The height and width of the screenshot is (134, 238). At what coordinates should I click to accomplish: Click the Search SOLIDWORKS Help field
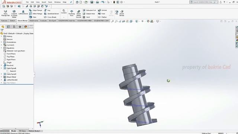(204, 2)
